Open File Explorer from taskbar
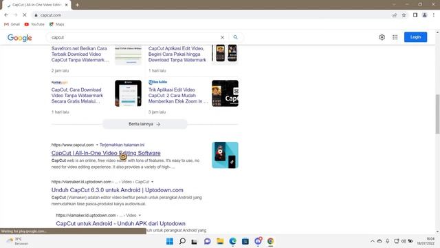The width and height of the screenshot is (440, 248). (x=220, y=241)
